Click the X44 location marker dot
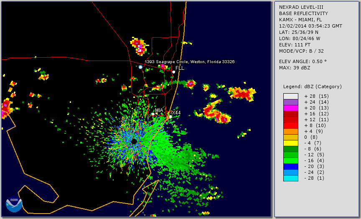 (170, 117)
